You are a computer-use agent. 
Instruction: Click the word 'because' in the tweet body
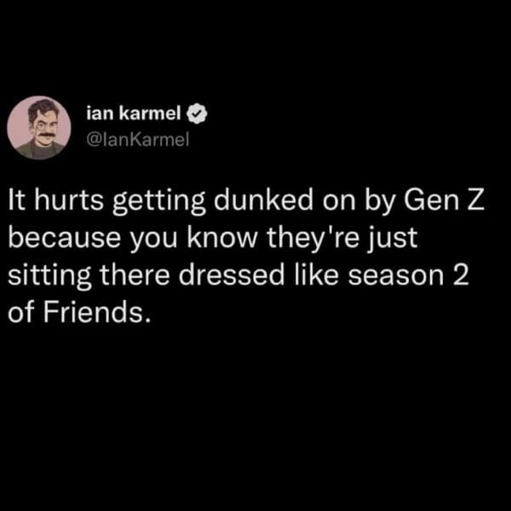pos(64,237)
